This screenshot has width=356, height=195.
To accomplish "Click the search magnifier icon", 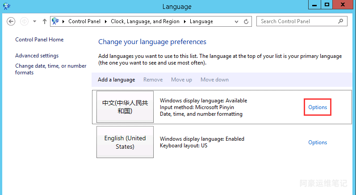I will pyautogui.click(x=340, y=21).
